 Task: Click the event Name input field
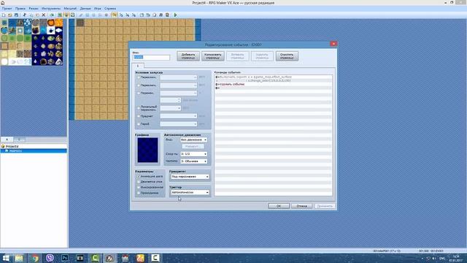[x=151, y=57]
